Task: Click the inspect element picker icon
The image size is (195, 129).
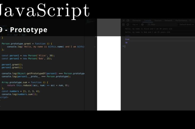Action: click(x=123, y=20)
